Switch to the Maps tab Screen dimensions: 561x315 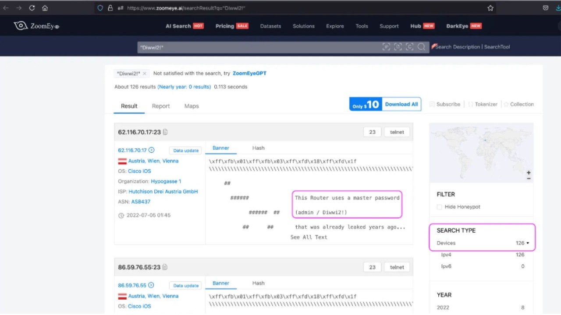(x=192, y=106)
